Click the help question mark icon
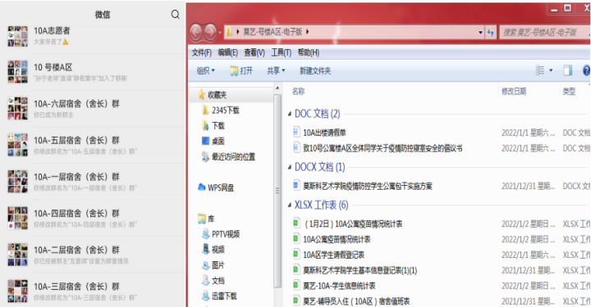The height and width of the screenshot is (307, 591). pyautogui.click(x=586, y=70)
